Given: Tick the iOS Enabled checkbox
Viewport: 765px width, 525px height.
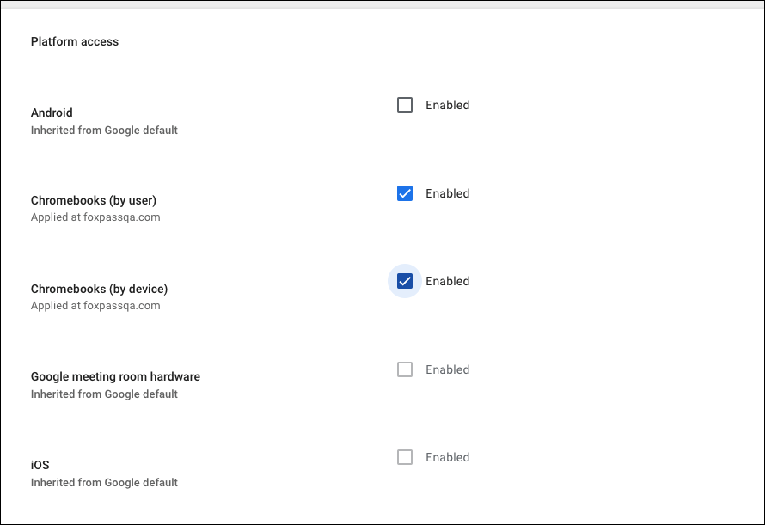Looking at the screenshot, I should coord(405,457).
